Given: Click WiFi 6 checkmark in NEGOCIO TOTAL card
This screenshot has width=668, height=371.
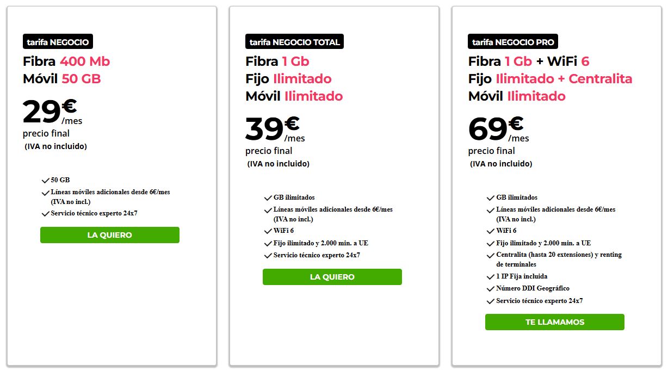Looking at the screenshot, I should tap(268, 231).
